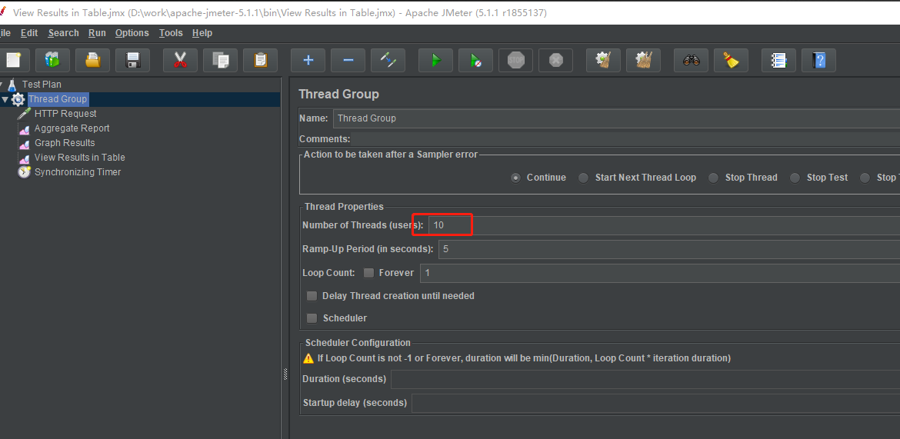Click the Duration (seconds) field
This screenshot has width=900, height=439.
coord(645,379)
